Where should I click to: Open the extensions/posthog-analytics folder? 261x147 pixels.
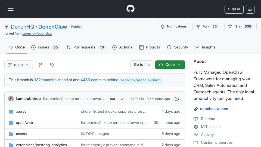[x=41, y=145]
